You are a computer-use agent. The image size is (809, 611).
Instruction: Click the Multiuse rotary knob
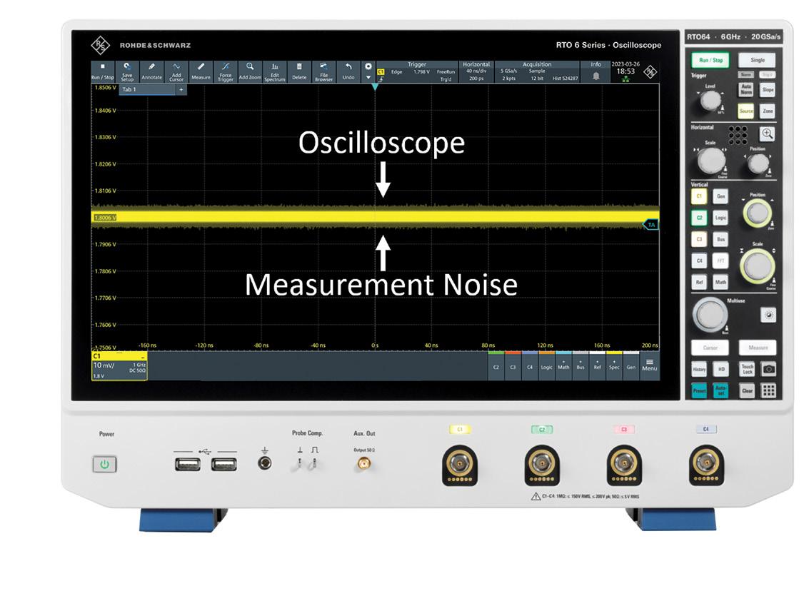click(710, 313)
